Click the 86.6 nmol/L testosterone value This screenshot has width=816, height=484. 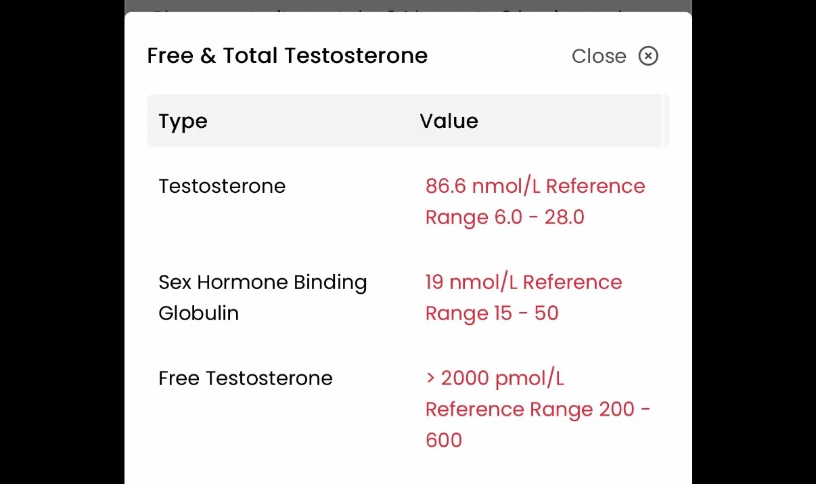tap(483, 186)
